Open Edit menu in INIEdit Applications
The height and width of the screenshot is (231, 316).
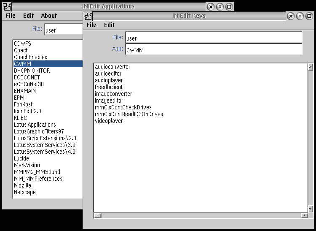coord(28,16)
